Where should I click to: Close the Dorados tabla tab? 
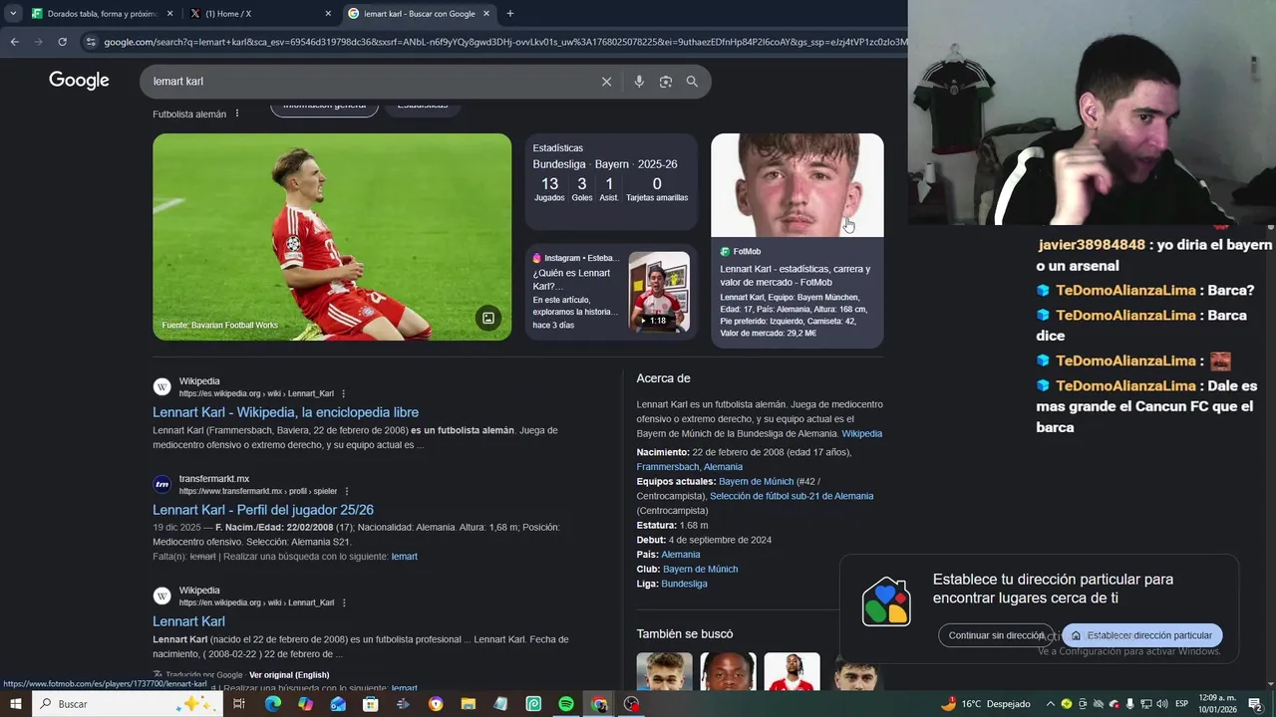pos(169,14)
